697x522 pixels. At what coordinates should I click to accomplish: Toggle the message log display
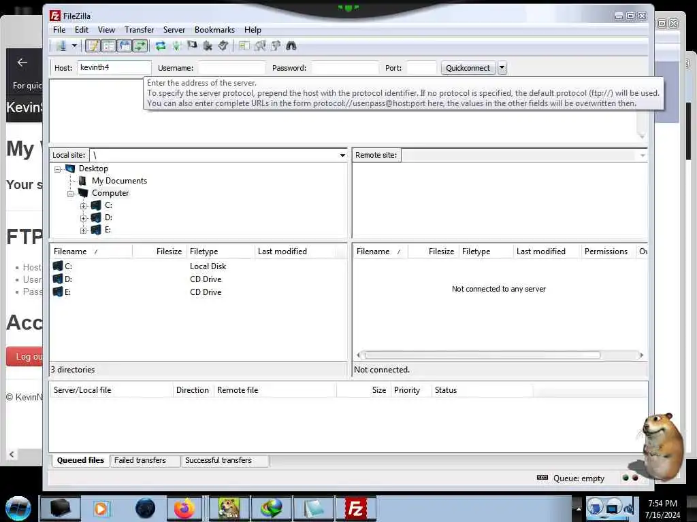(93, 46)
